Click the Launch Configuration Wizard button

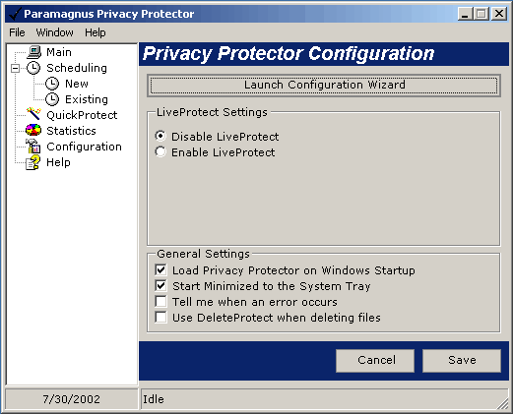[324, 86]
